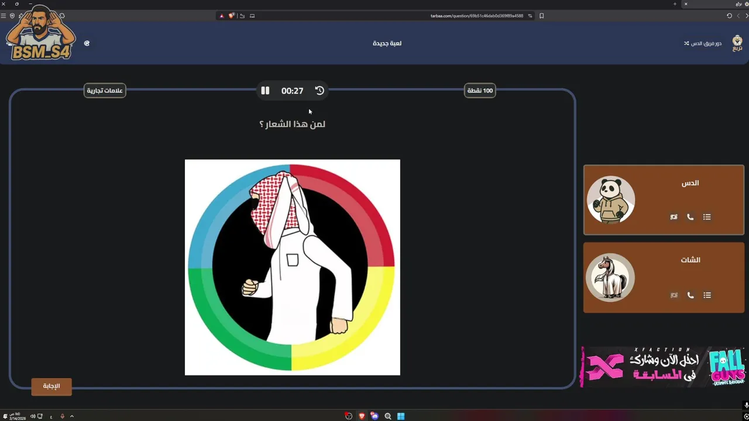749x421 pixels.
Task: Use the phone lifeline for الشات team
Action: coord(690,295)
